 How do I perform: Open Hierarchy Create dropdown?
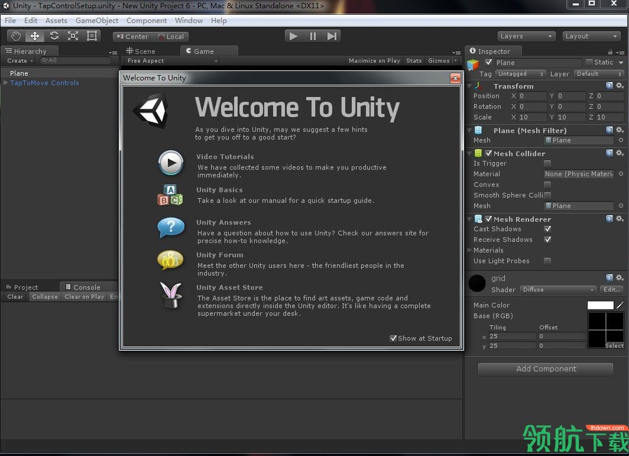(20, 60)
